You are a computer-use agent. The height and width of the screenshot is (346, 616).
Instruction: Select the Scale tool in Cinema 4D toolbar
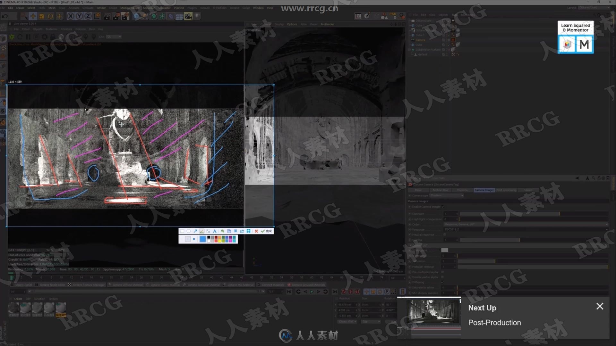click(x=41, y=16)
